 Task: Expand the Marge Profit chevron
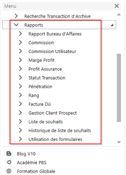coord(20,60)
